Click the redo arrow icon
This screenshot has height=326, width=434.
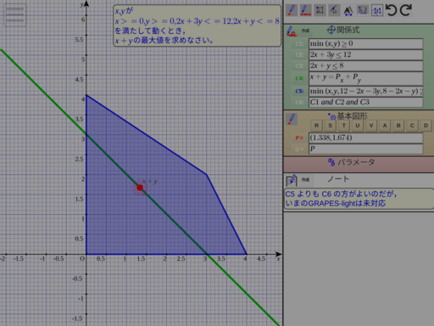[x=405, y=10]
